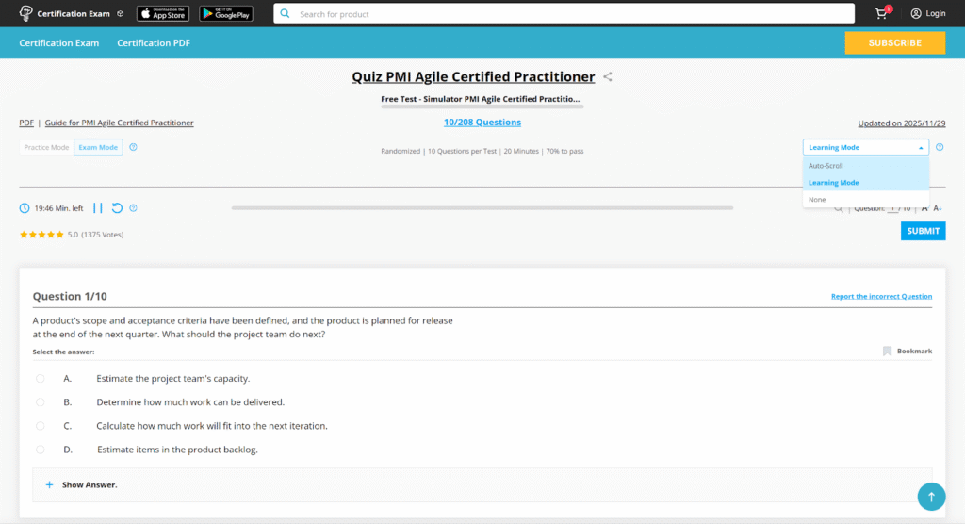
Task: Click the Google Play download badge
Action: coord(226,13)
